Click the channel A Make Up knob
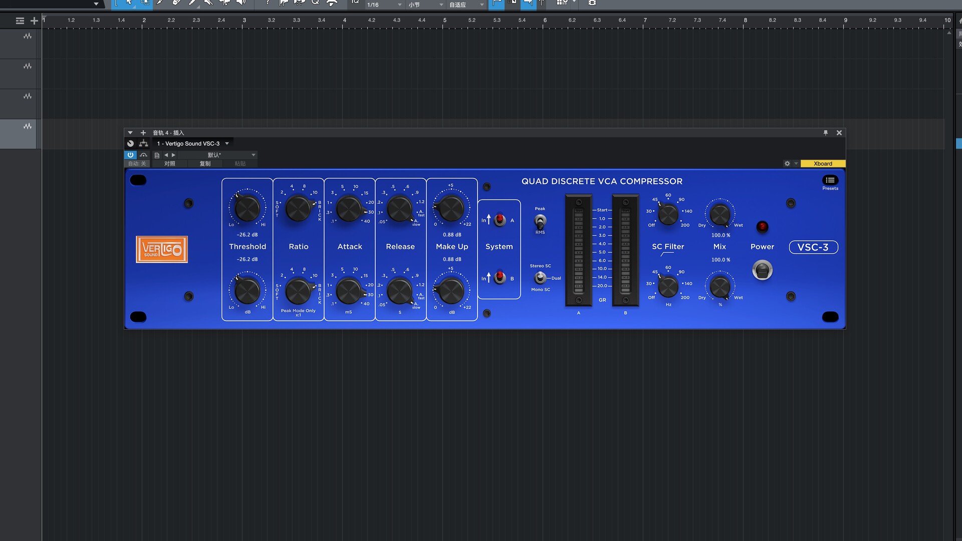 point(451,208)
